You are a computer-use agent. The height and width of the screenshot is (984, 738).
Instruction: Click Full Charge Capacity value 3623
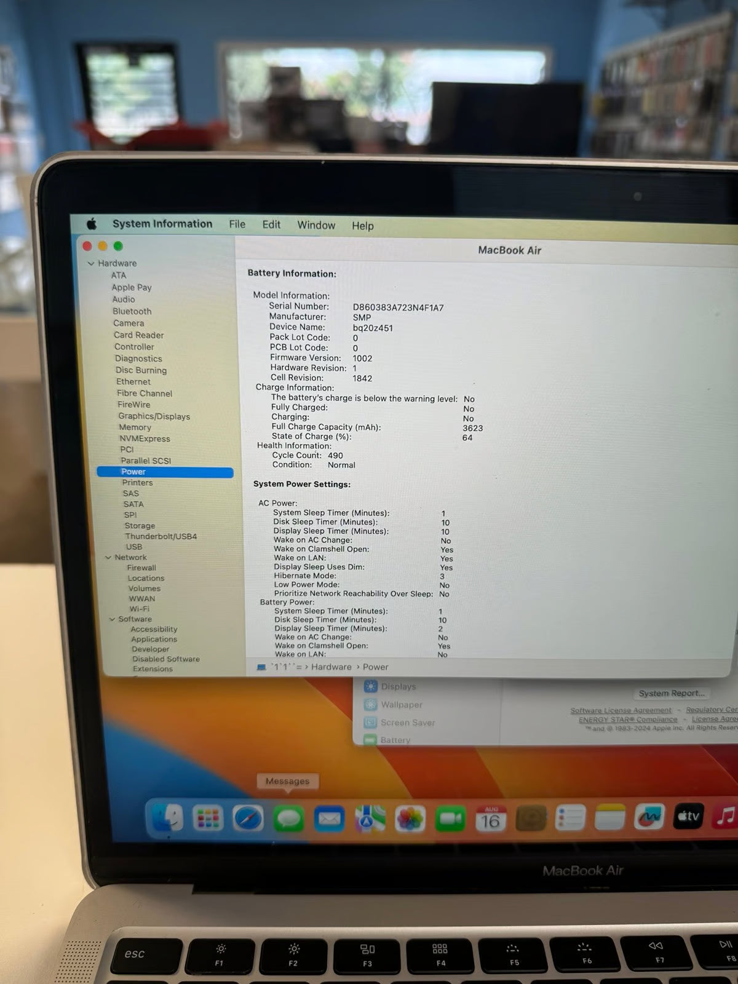473,428
